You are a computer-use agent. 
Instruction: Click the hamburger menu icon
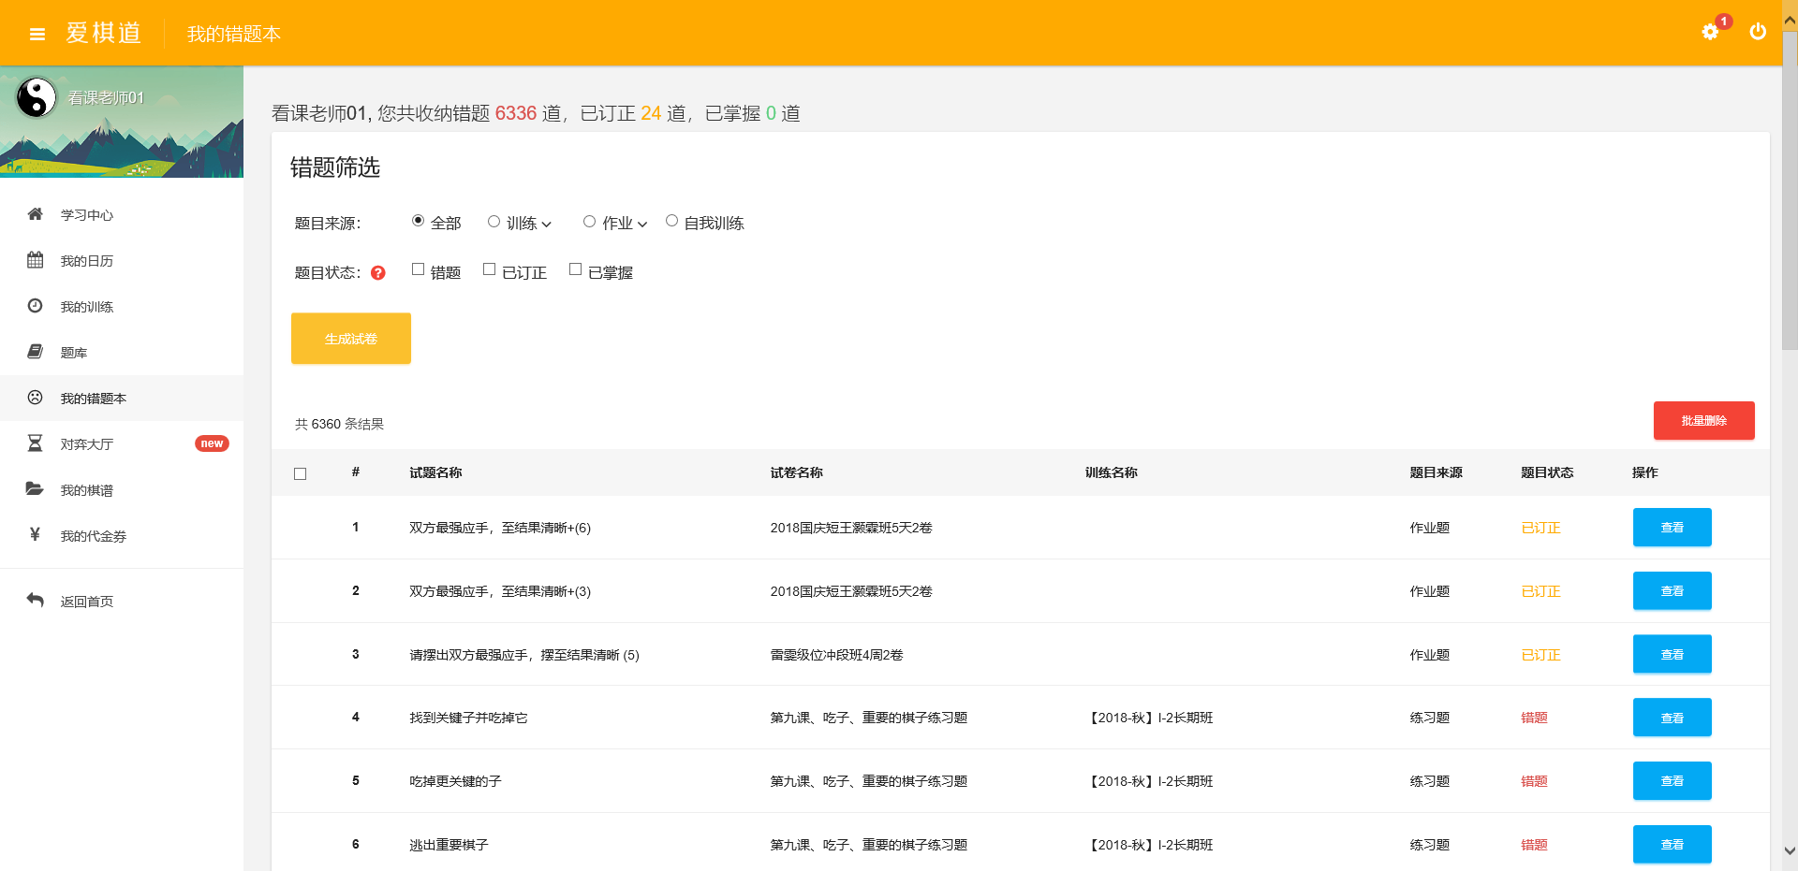point(37,35)
